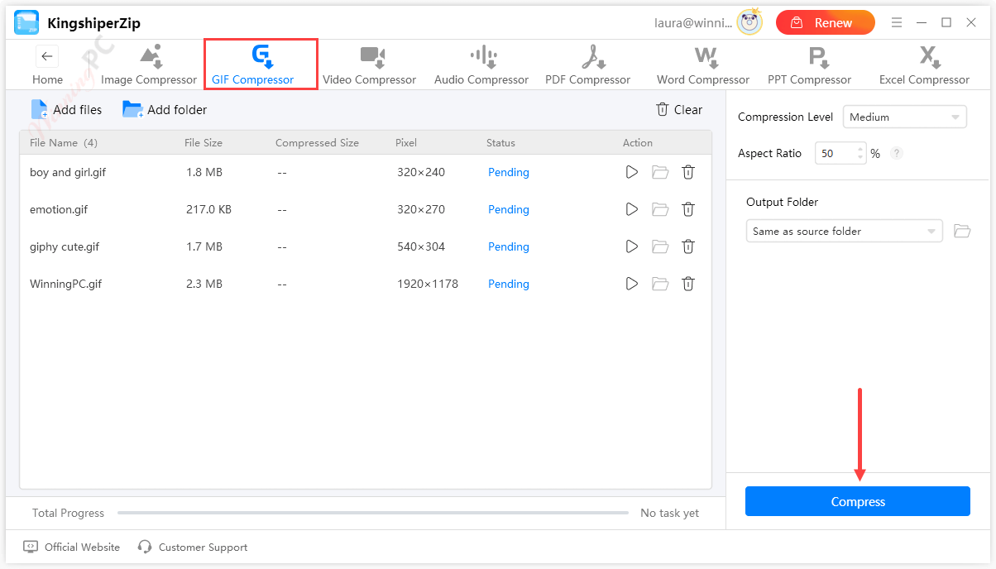Open the hamburger main menu

(897, 22)
